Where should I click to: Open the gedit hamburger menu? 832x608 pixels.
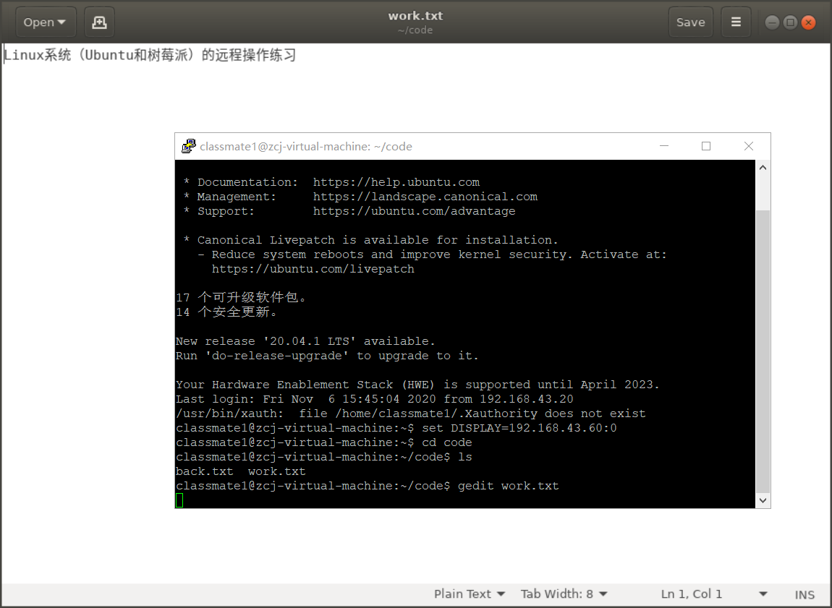pyautogui.click(x=736, y=22)
